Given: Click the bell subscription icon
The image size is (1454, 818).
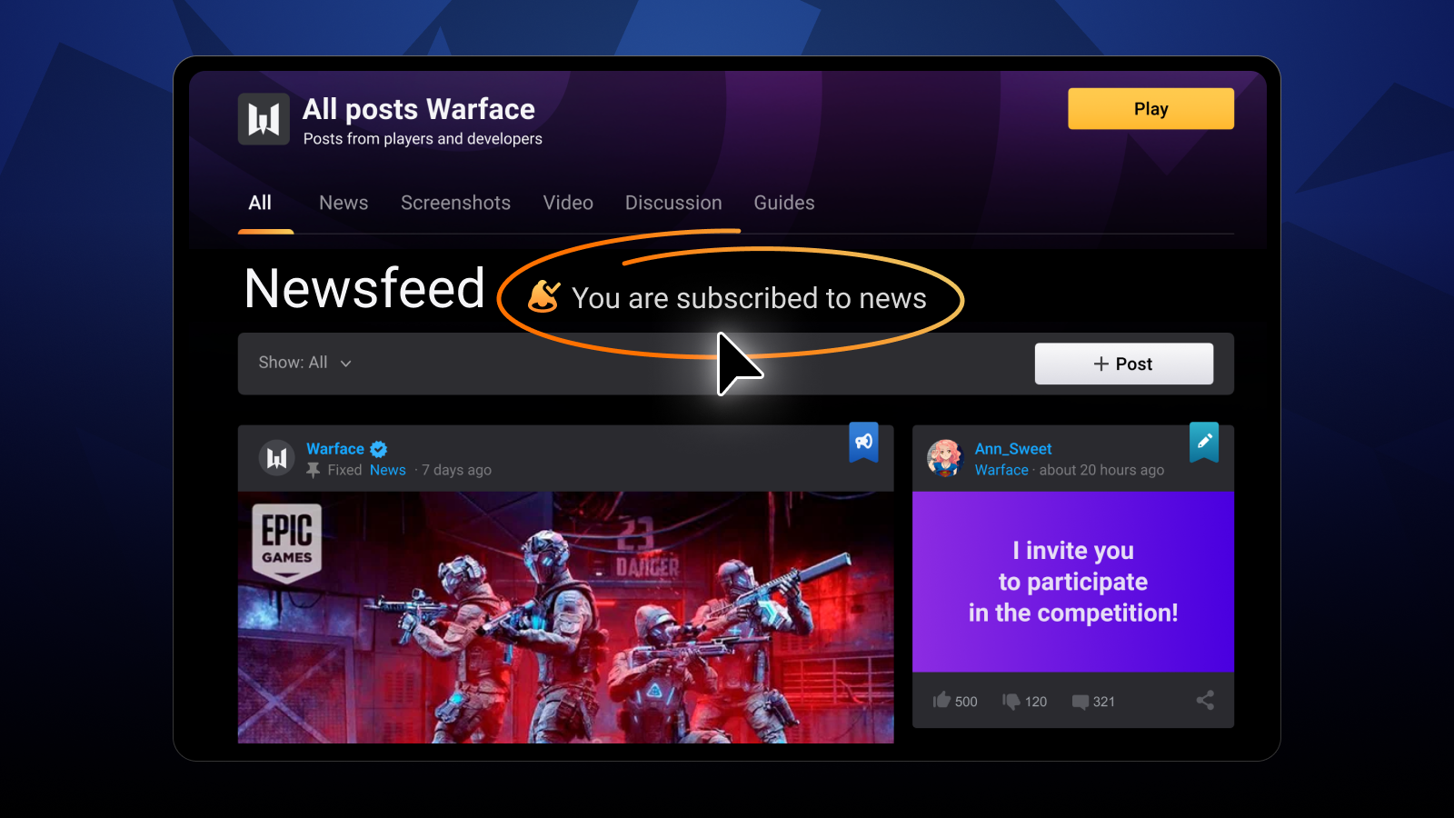Looking at the screenshot, I should (543, 296).
